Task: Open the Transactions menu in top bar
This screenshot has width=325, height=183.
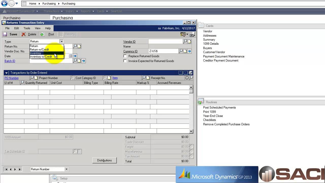Action: coord(53,11)
